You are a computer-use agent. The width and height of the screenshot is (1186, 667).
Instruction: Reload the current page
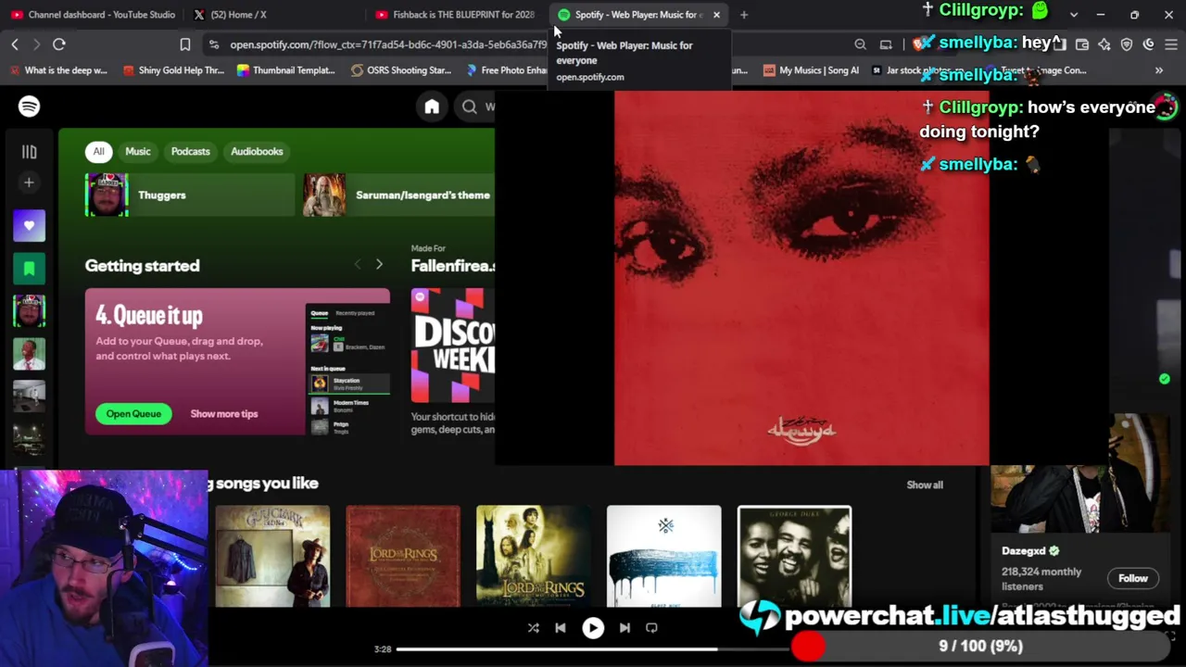(59, 44)
